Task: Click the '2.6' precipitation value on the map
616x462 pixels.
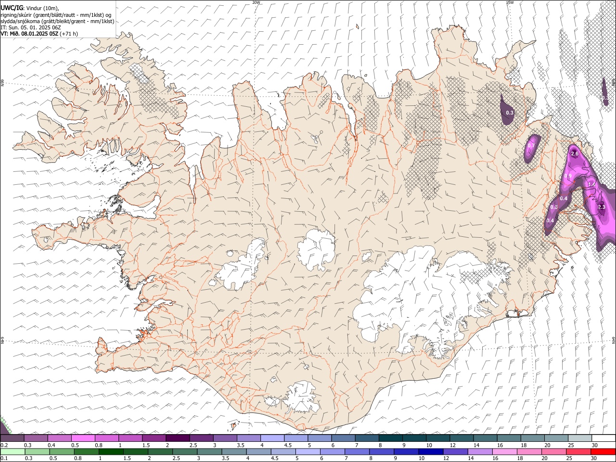Action: (x=574, y=153)
